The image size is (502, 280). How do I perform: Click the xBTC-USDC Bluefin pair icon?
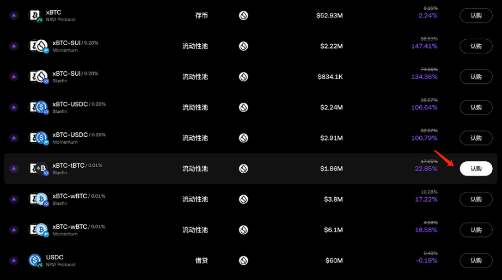39,107
